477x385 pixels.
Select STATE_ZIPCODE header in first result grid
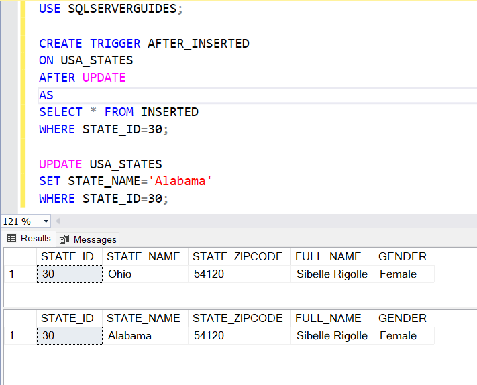[240, 256]
